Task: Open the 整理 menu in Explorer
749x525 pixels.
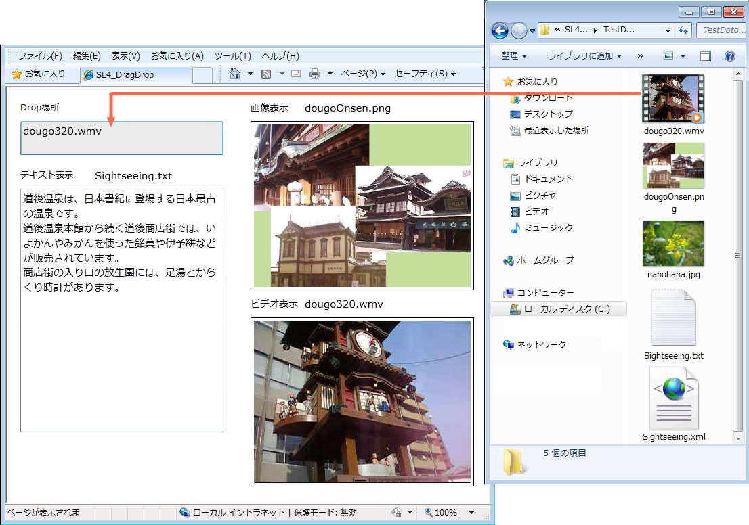Action: (x=514, y=56)
